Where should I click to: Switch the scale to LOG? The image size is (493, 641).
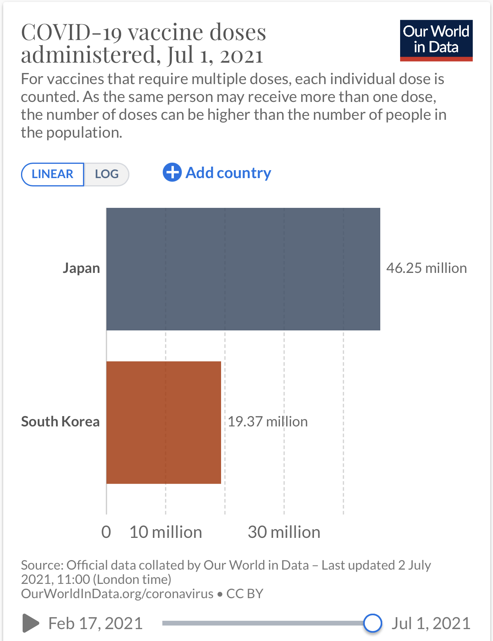point(107,174)
